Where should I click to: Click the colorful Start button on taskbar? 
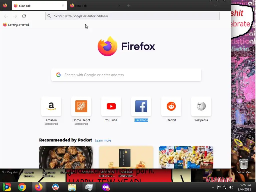click(x=7, y=187)
